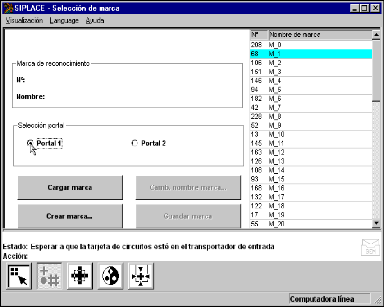Select mark M_13 in the list
Viewport: 384px width, 307px height.
311,161
